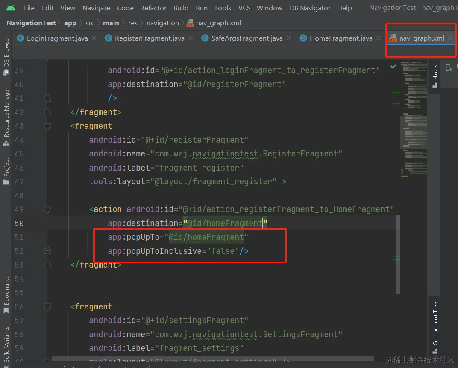Click the main breadcrumb segment
This screenshot has height=368, width=458.
[111, 23]
